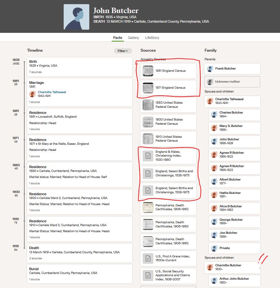The image size is (280, 288).
Task: Click document icon for Find A Grave Index
Action: click(148, 258)
